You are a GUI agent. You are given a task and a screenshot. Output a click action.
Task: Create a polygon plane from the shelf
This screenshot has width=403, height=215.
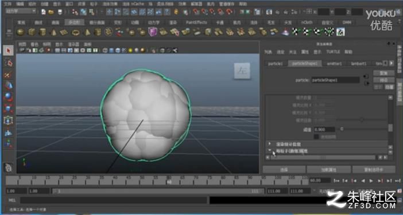click(64, 32)
